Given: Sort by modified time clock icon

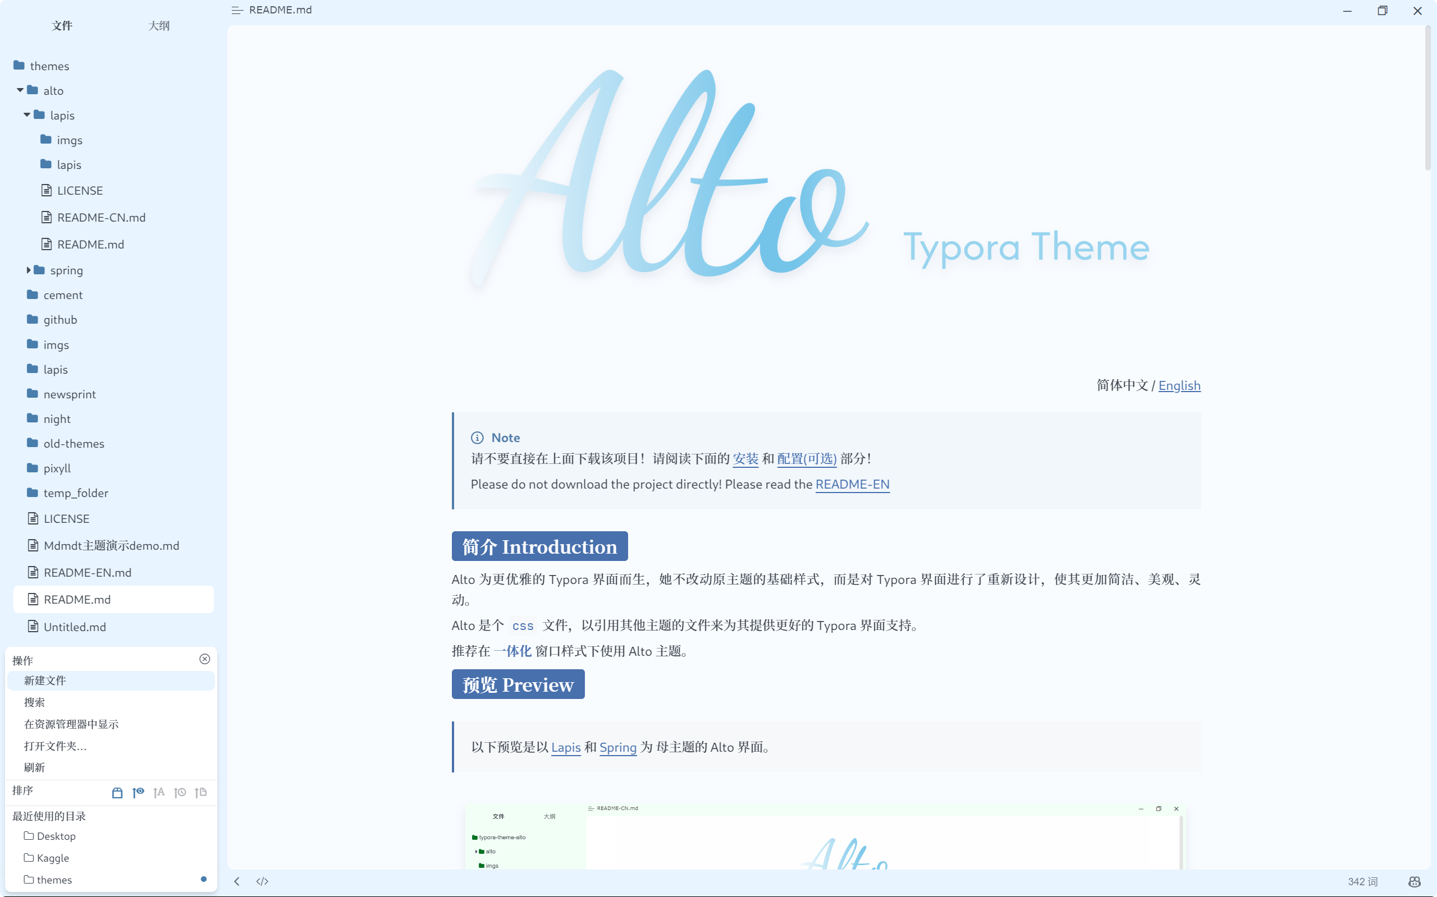Looking at the screenshot, I should pos(180,793).
